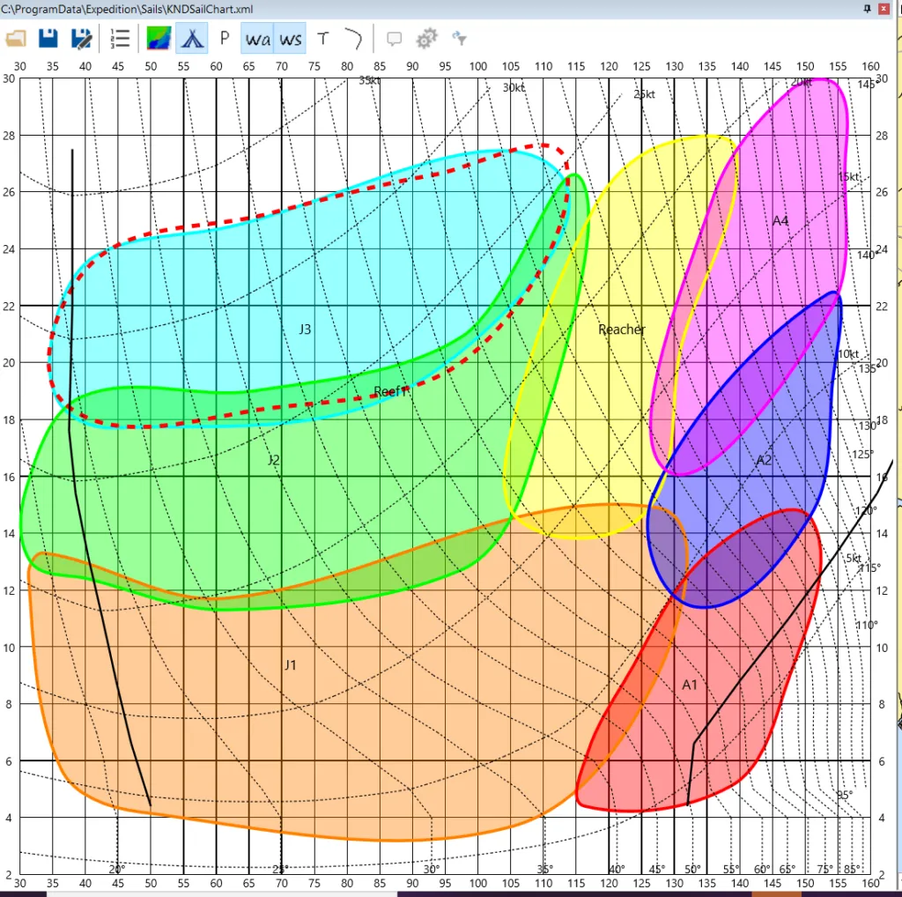Viewport: 902px width, 897px height.
Task: Open a sail chart file
Action: [x=15, y=38]
